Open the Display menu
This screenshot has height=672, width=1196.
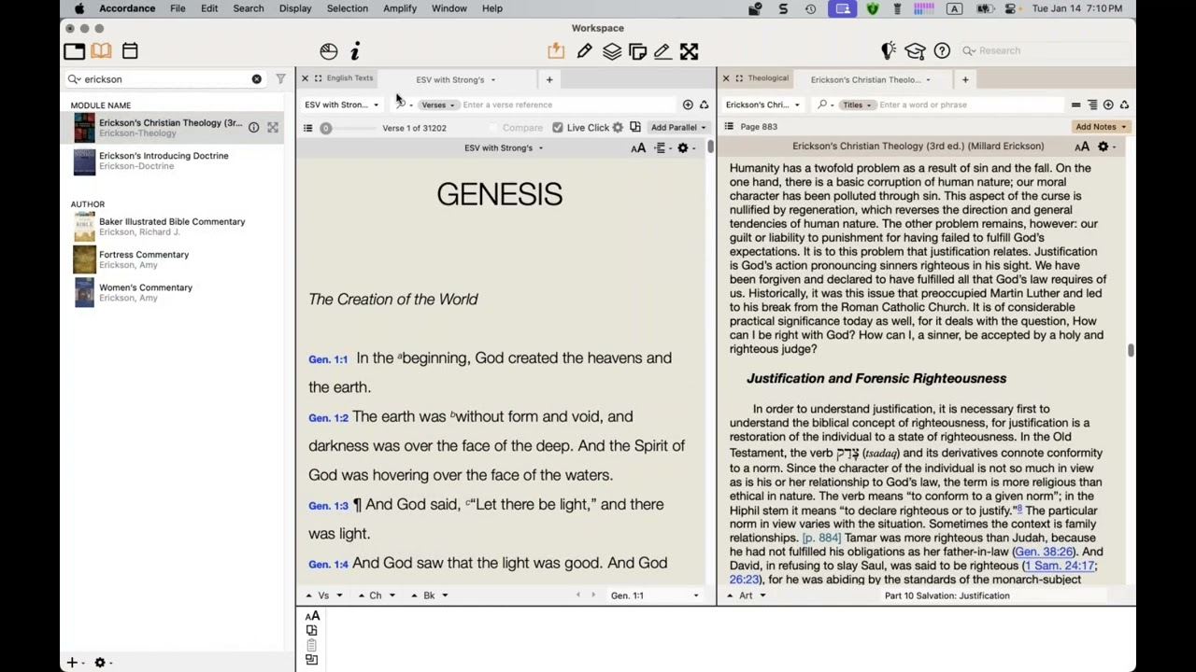295,8
